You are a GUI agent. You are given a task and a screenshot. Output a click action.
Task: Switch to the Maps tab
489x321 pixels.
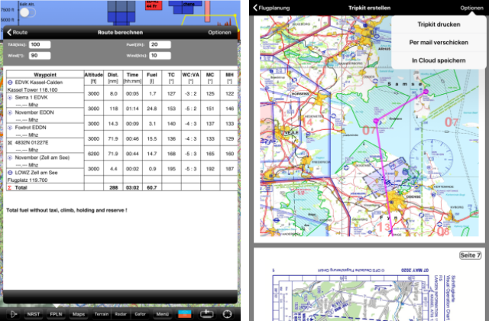click(78, 314)
